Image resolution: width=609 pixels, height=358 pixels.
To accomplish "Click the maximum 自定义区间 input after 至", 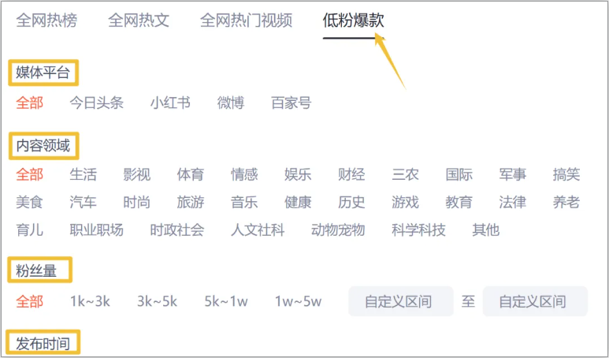I will [x=535, y=301].
